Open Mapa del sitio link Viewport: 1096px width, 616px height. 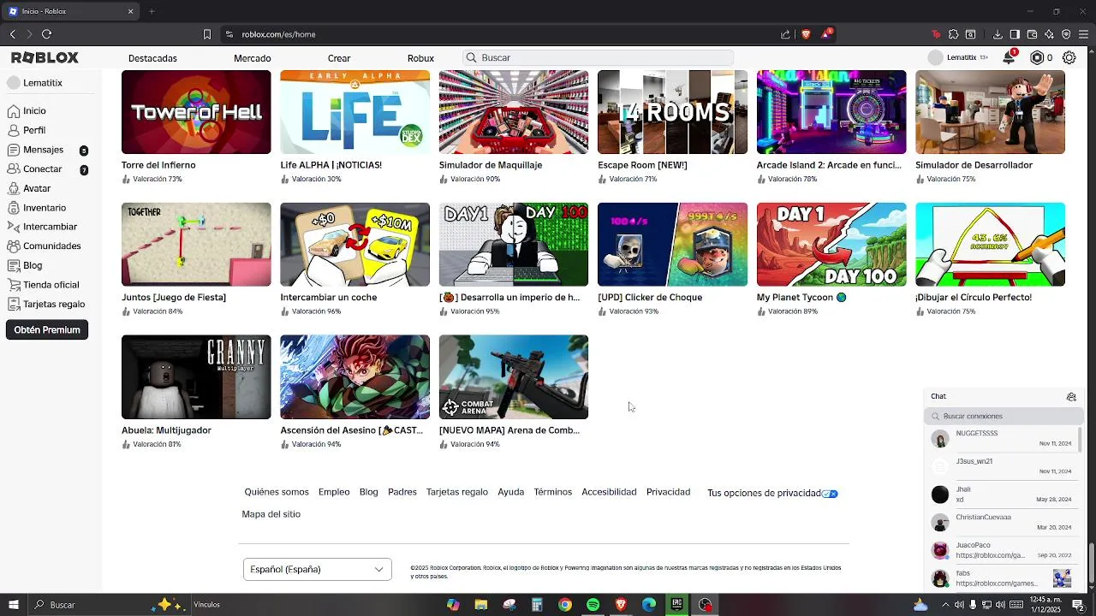(271, 514)
